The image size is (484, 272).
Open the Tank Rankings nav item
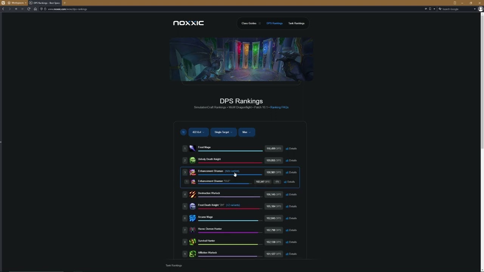(x=296, y=23)
